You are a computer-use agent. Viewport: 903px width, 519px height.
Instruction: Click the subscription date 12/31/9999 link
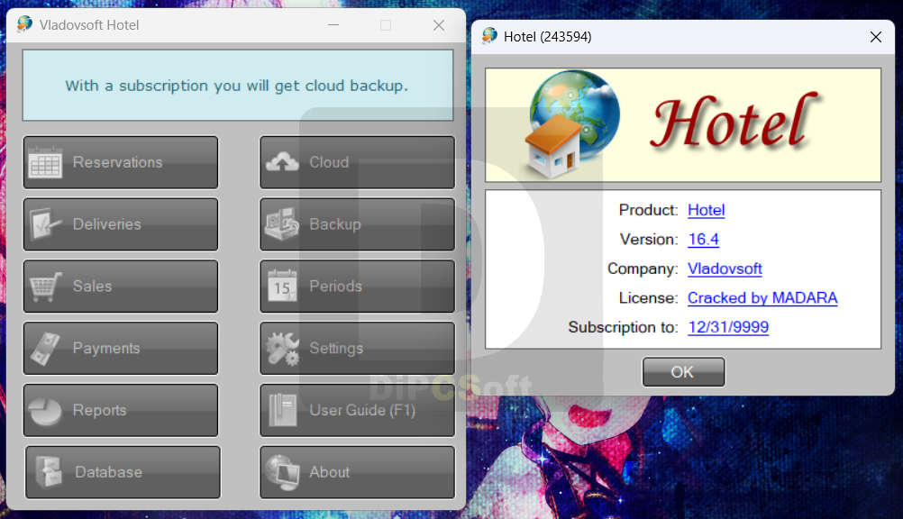pos(728,328)
